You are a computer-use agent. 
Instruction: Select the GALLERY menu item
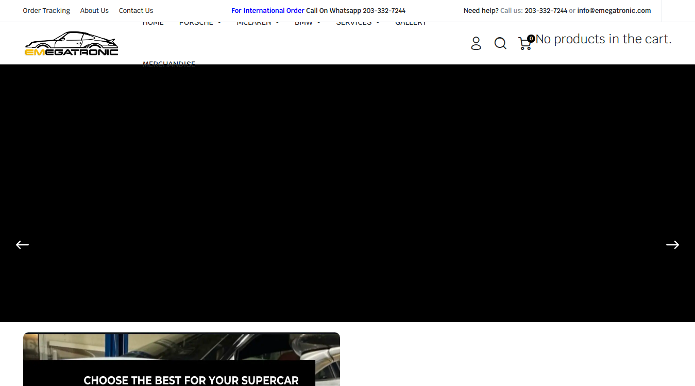pyautogui.click(x=411, y=23)
